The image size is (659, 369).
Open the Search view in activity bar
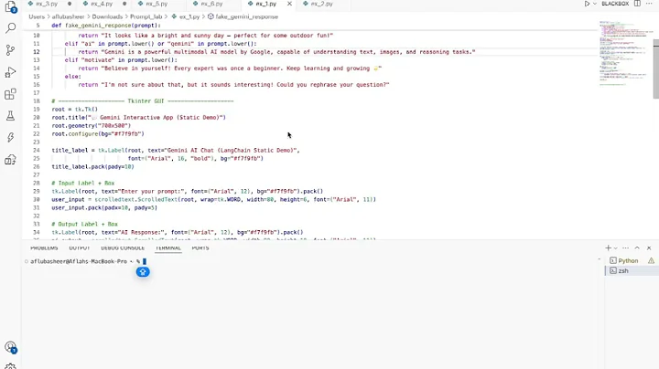pos(10,28)
